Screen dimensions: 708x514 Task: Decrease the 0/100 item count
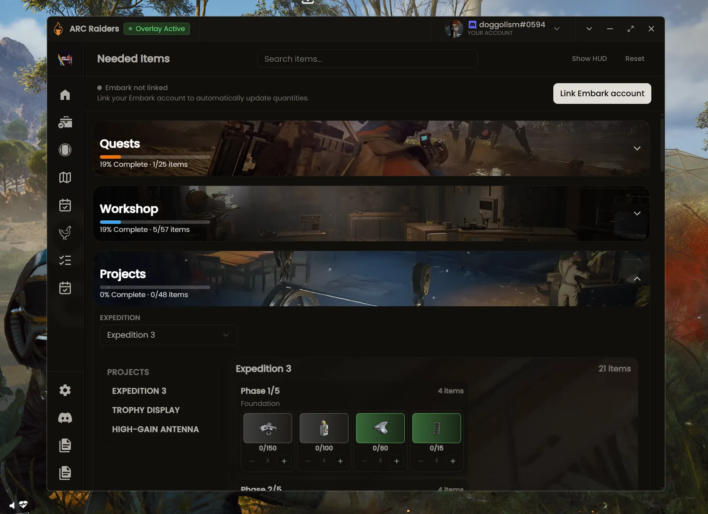pos(308,461)
